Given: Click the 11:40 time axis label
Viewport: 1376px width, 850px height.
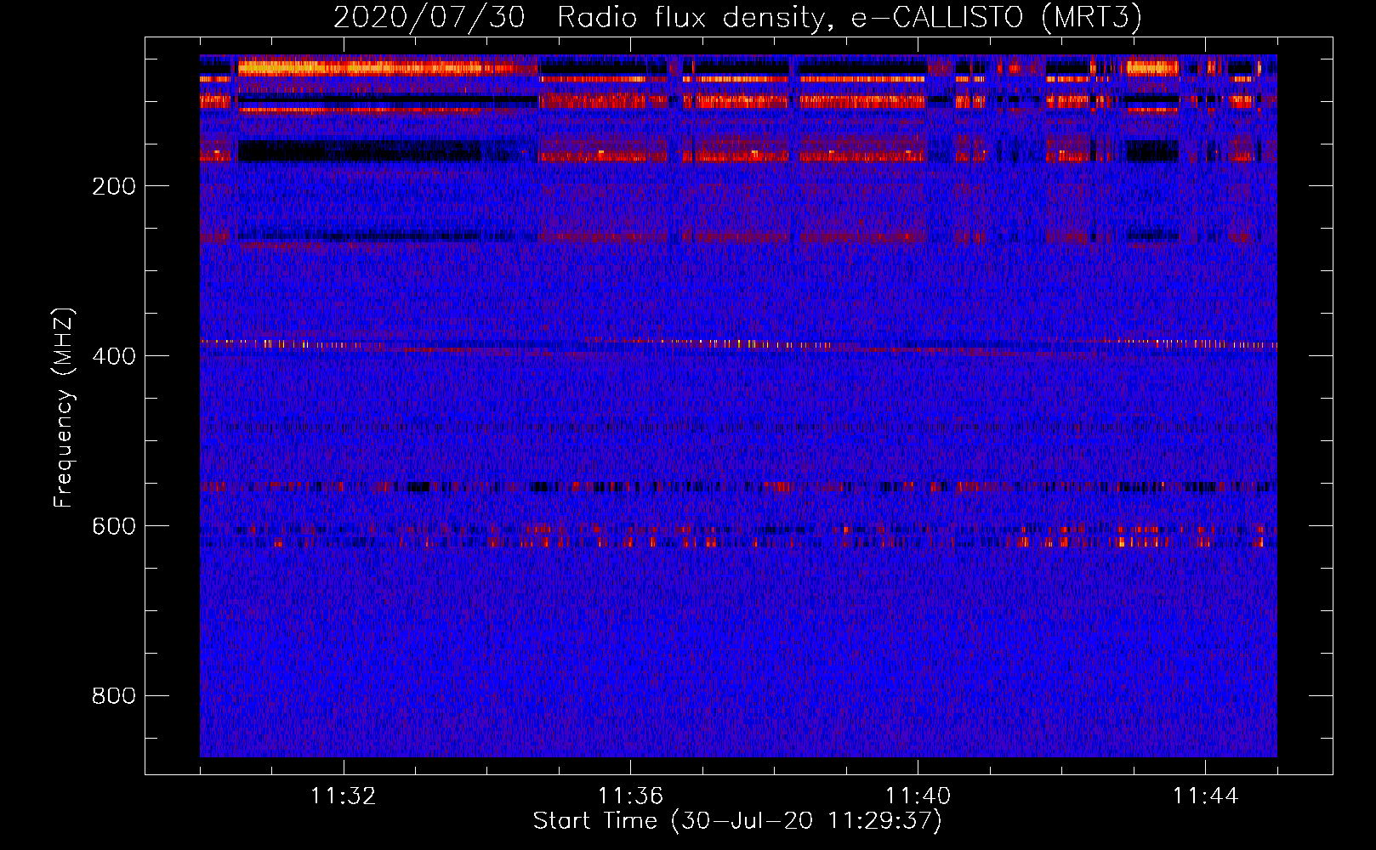Looking at the screenshot, I should [x=918, y=796].
